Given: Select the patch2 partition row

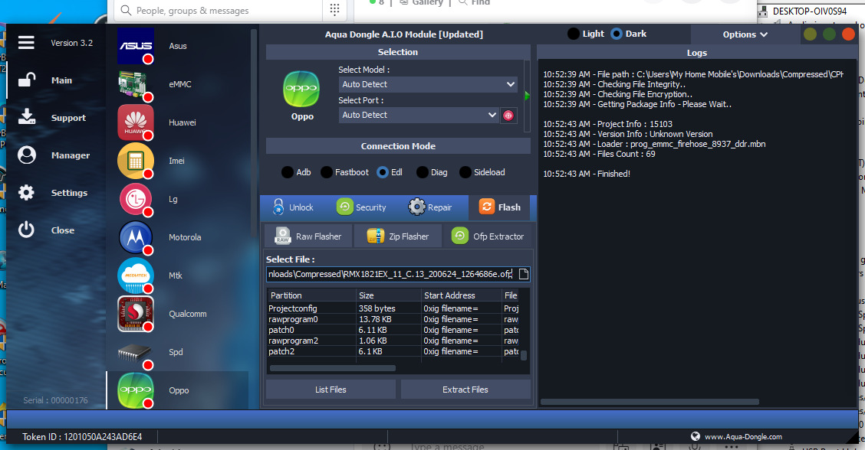Looking at the screenshot, I should [x=393, y=351].
